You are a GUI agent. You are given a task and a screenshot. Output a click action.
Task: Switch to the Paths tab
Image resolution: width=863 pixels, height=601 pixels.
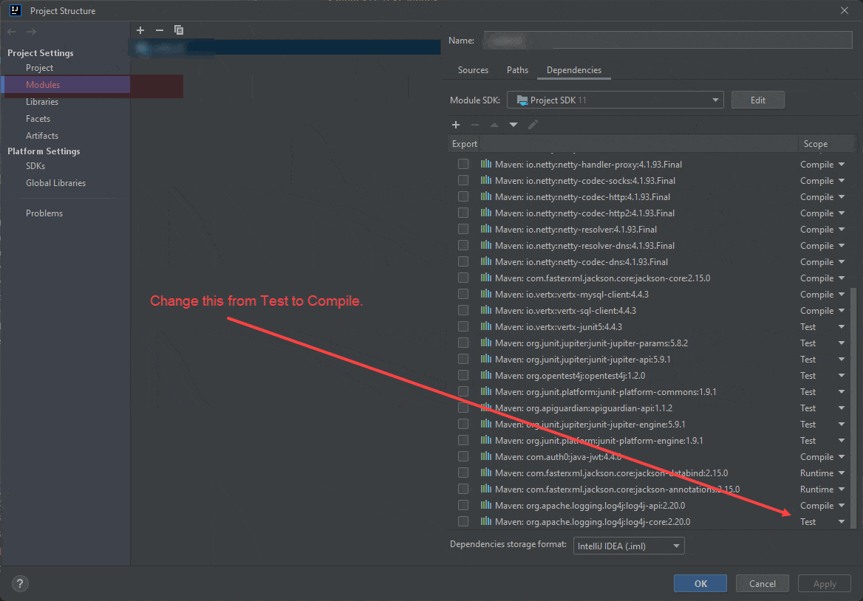tap(517, 70)
